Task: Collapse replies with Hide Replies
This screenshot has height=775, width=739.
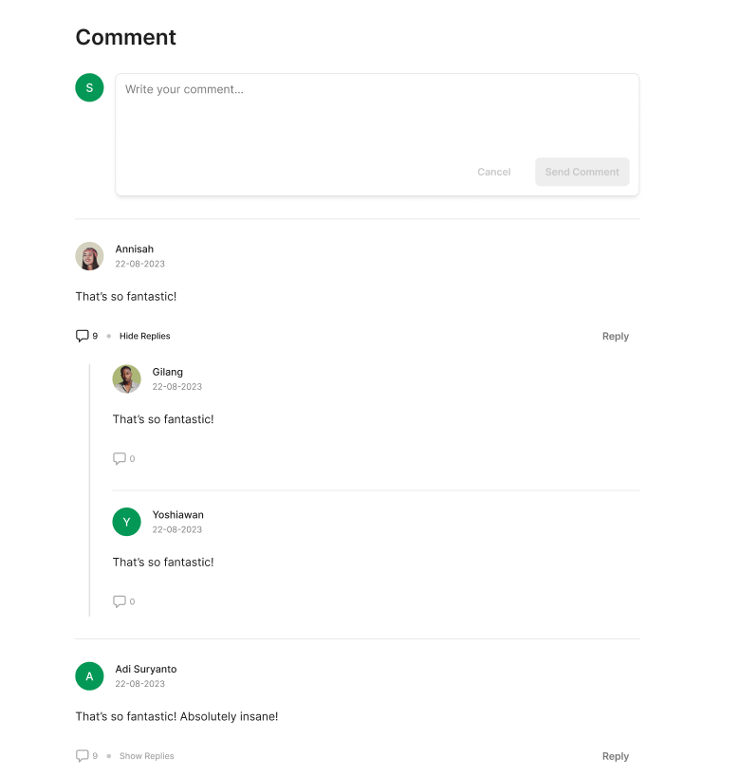Action: [145, 336]
